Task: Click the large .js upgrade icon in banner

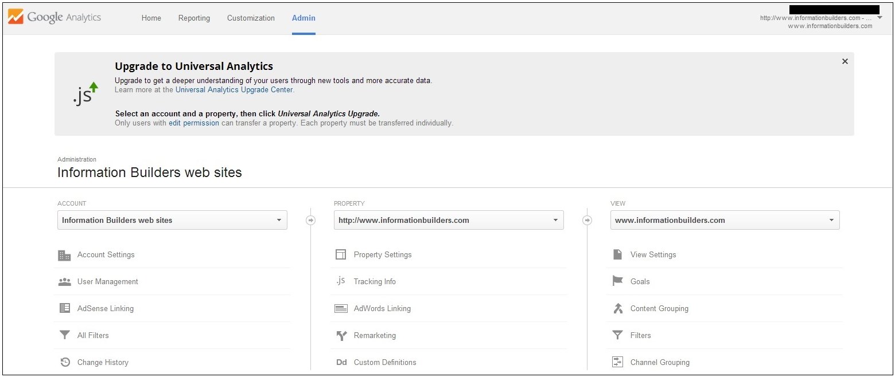Action: point(85,93)
